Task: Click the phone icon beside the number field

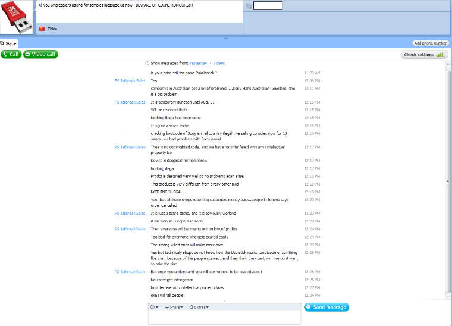Action: [249, 6]
